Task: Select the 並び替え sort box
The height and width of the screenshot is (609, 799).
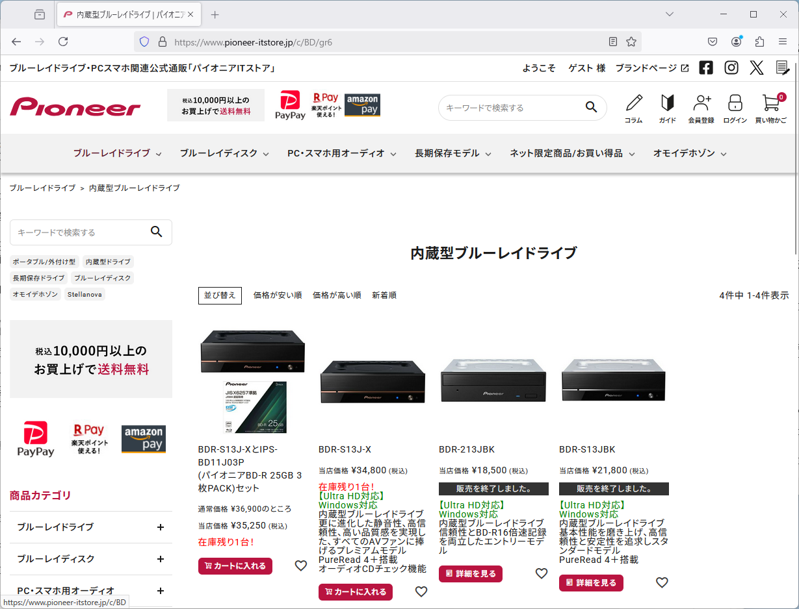Action: [x=220, y=295]
